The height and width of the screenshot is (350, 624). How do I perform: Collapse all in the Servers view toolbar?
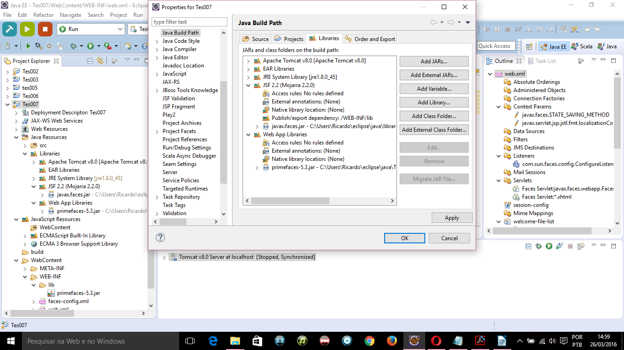(x=529, y=246)
